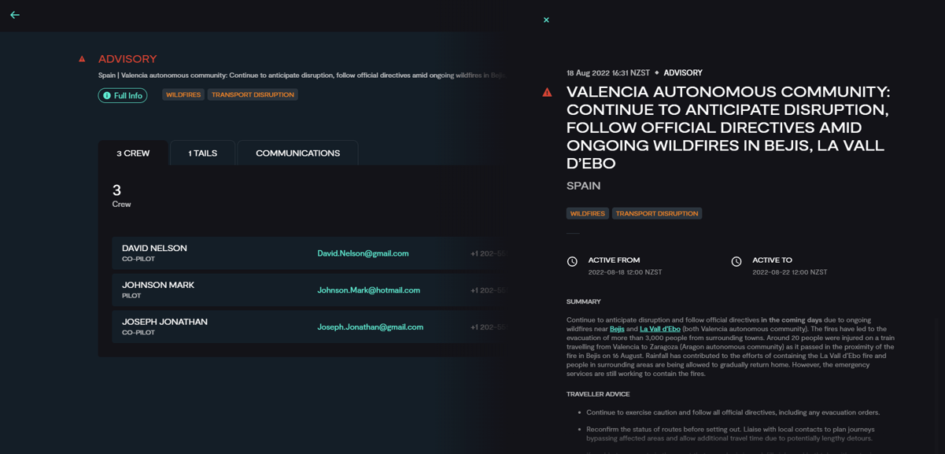Toggle the WILDFIRES tag under SPAIN heading
The image size is (945, 454).
pyautogui.click(x=587, y=212)
